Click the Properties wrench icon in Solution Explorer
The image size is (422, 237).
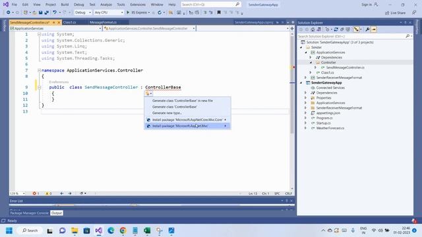[x=367, y=30]
